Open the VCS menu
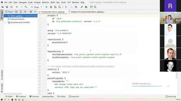 coord(69,2)
